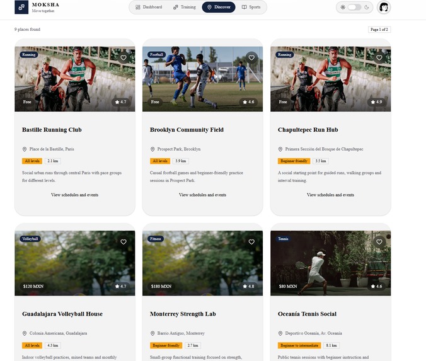Open the Bastille Running Club title
This screenshot has width=426, height=361.
pos(52,130)
